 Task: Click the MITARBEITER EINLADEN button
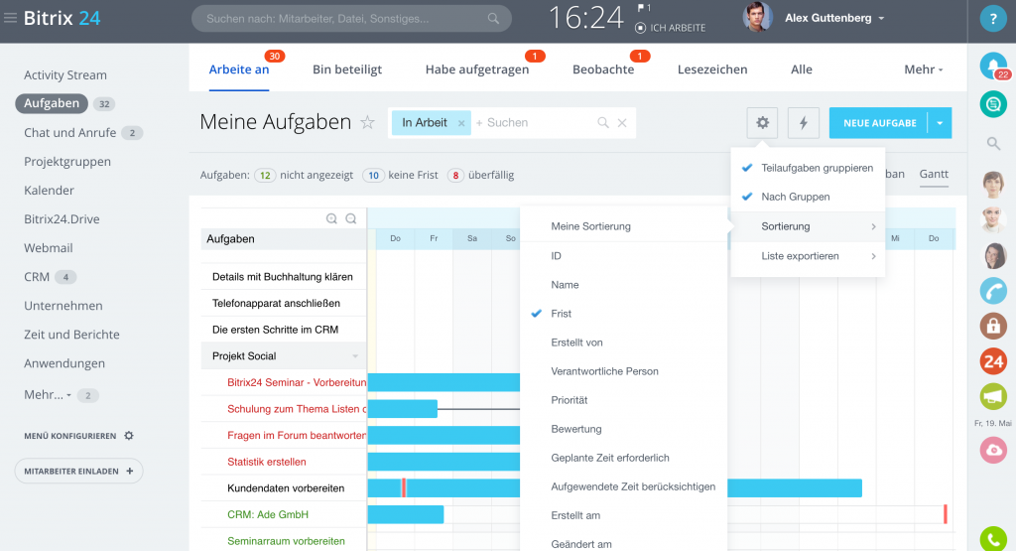coord(78,472)
